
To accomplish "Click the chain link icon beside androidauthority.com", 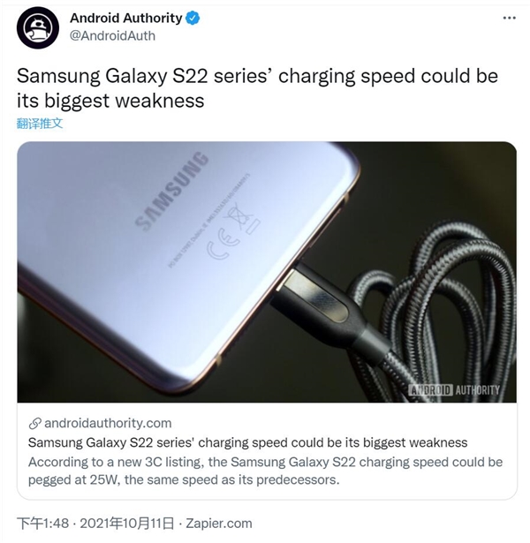I will pyautogui.click(x=35, y=423).
